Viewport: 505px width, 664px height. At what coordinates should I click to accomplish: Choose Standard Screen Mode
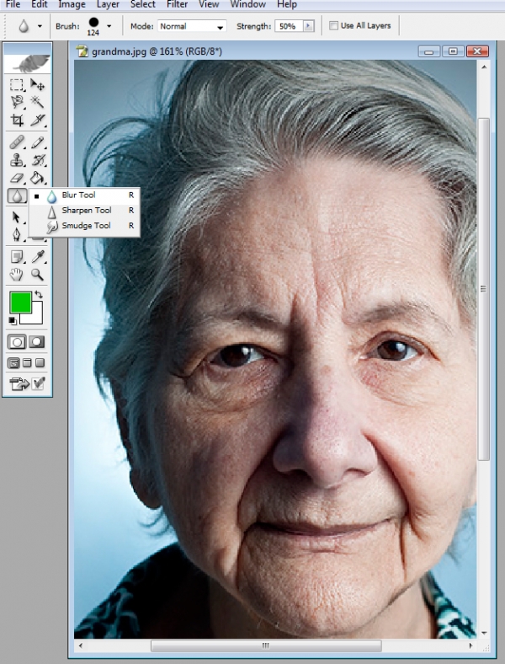[x=14, y=363]
